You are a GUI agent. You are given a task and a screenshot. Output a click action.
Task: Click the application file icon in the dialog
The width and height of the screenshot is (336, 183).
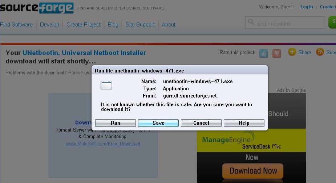[106, 85]
